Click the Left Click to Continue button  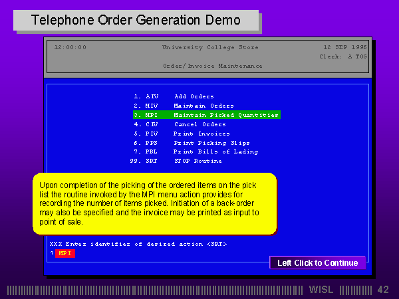click(x=317, y=263)
